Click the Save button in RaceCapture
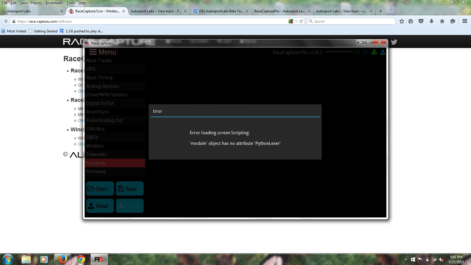 coord(130,188)
